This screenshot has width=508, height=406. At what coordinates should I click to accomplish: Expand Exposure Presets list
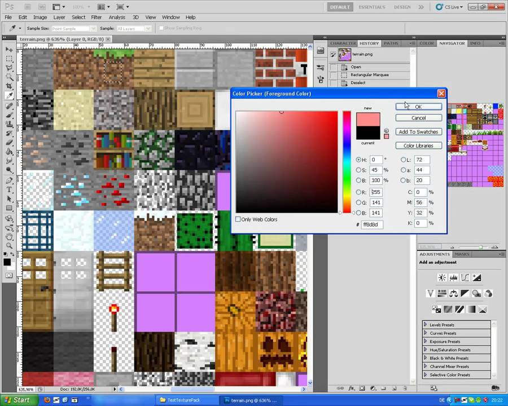coord(424,341)
